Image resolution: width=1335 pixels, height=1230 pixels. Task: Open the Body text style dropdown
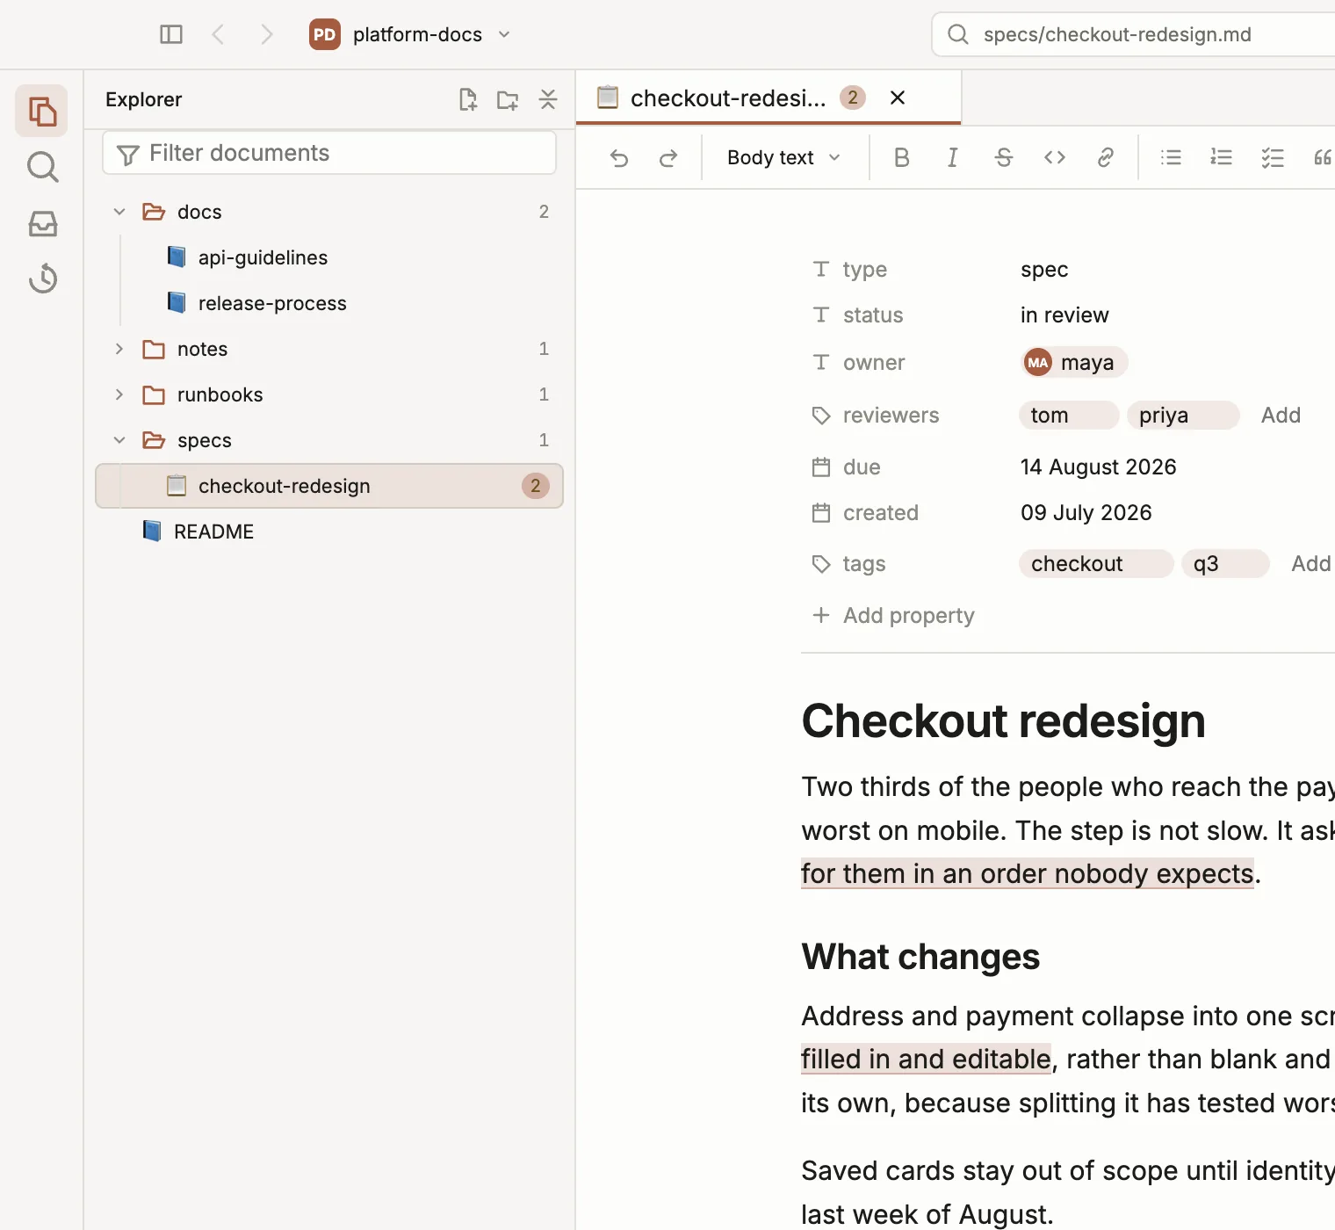tap(784, 157)
